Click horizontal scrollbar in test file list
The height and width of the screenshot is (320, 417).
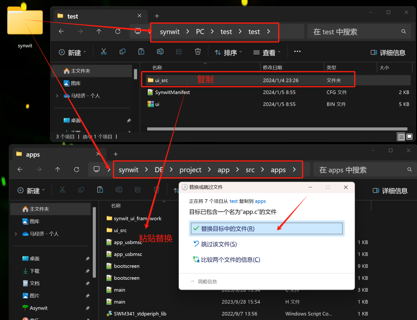(x=277, y=129)
